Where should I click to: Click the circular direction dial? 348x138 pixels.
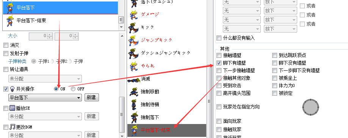point(310,107)
